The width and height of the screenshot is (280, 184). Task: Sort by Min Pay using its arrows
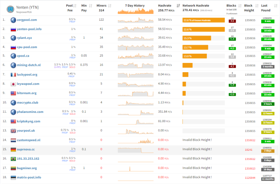pyautogui.click(x=91, y=6)
